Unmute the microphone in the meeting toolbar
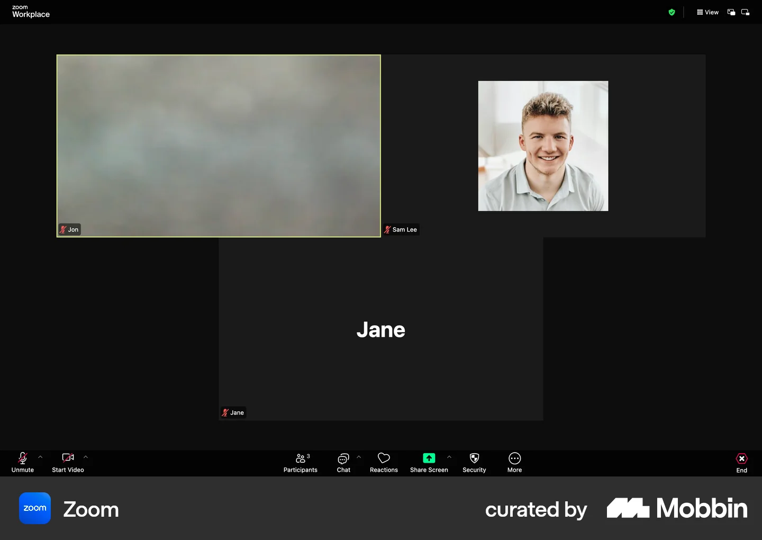 coord(23,462)
